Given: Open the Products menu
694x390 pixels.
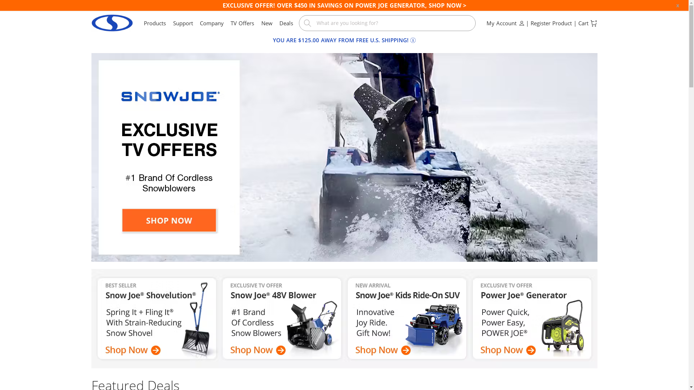Looking at the screenshot, I should pyautogui.click(x=155, y=23).
